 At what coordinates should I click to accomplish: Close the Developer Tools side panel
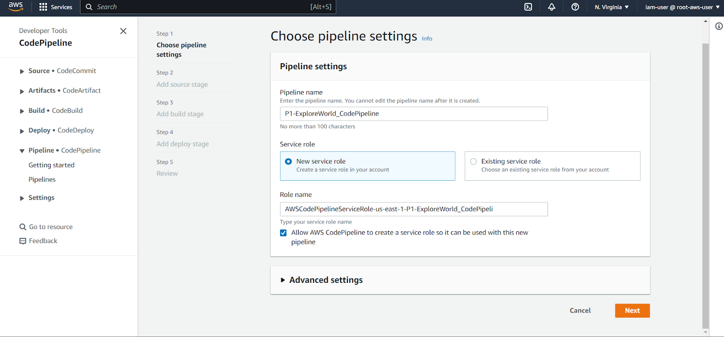point(123,31)
